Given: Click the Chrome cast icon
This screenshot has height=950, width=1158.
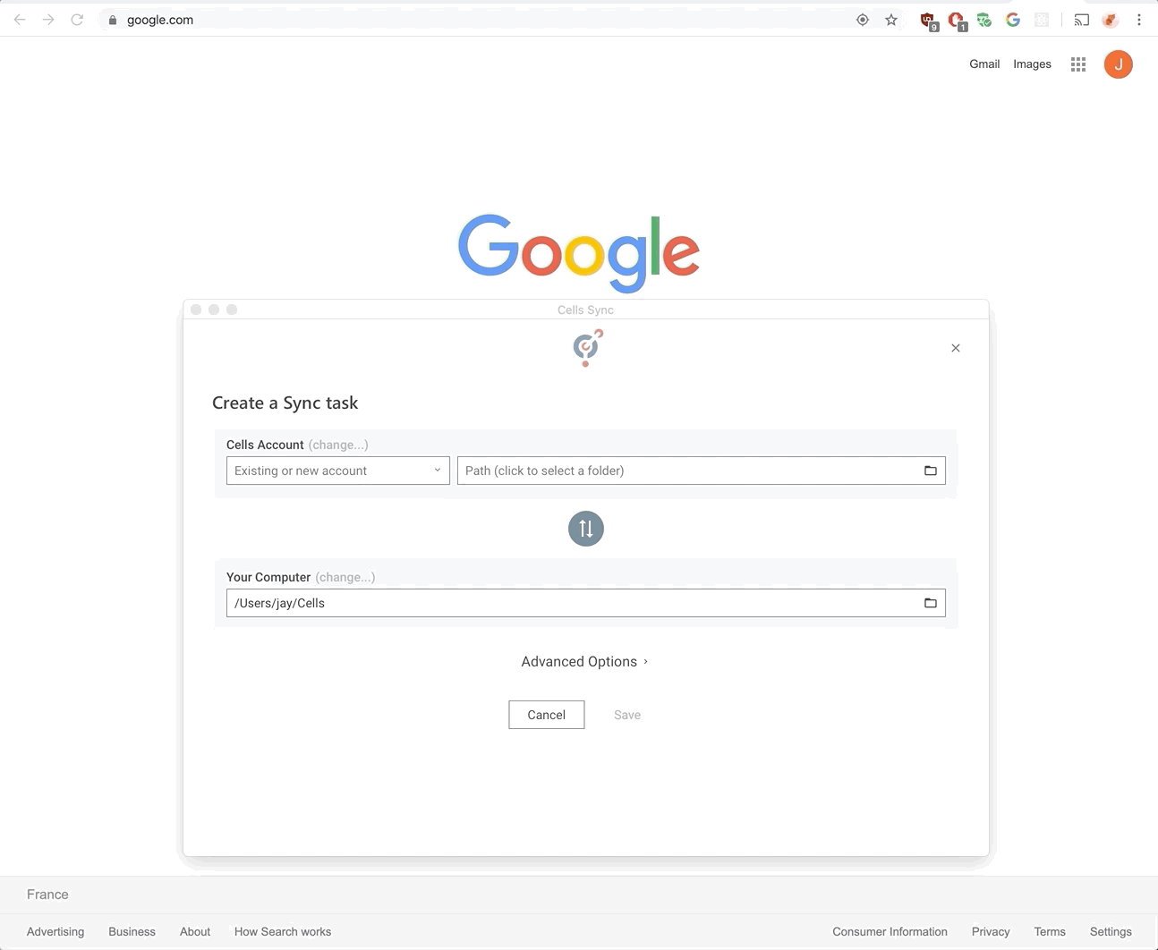Looking at the screenshot, I should pyautogui.click(x=1082, y=20).
